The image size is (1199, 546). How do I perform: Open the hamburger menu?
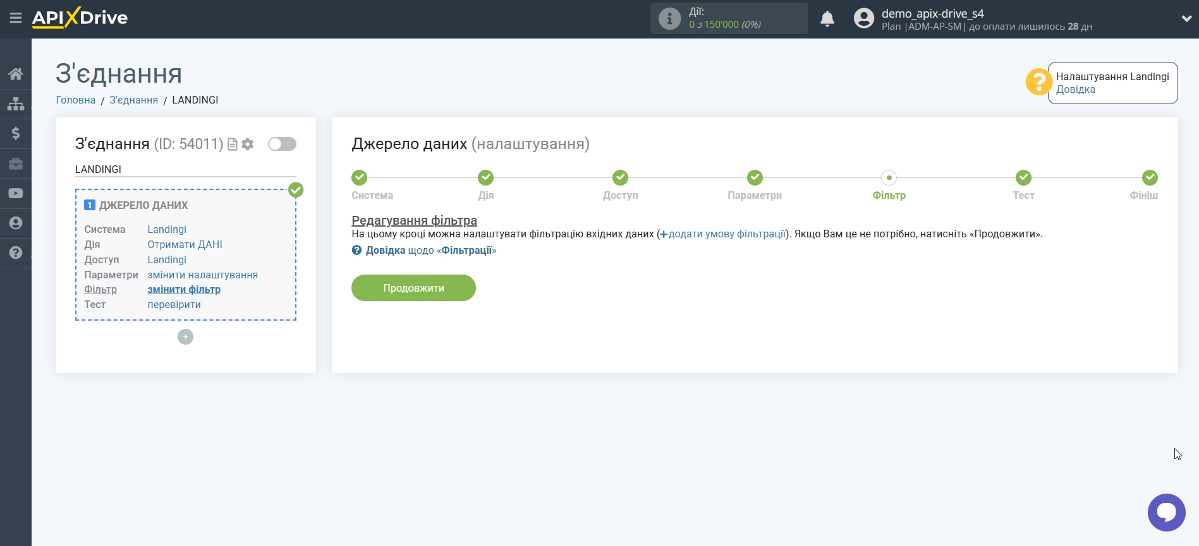16,18
